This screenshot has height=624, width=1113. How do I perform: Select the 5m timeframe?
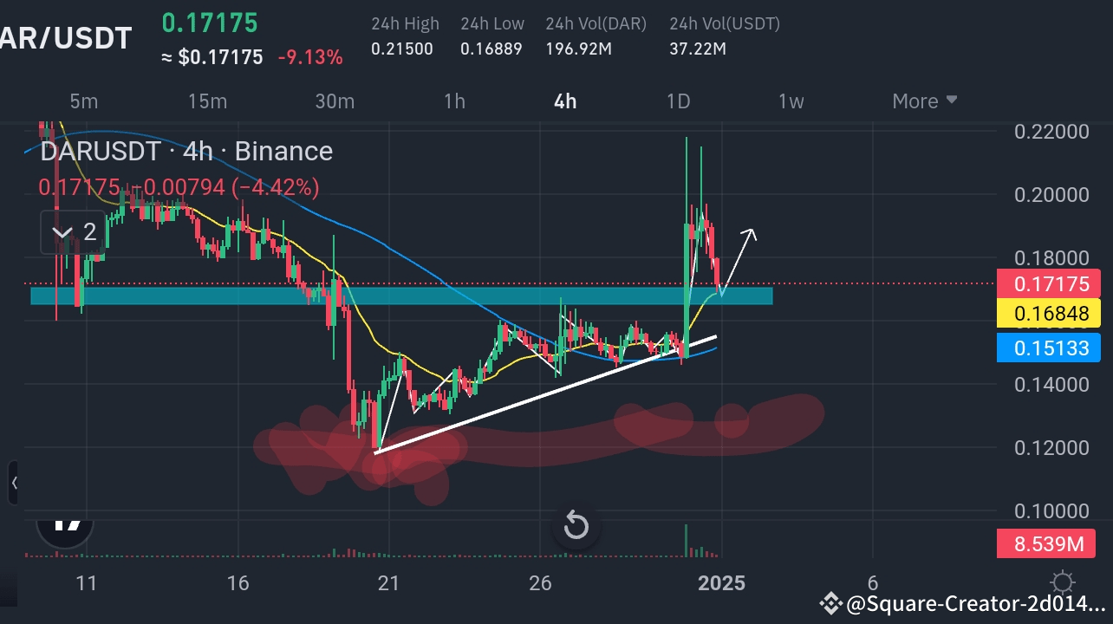[x=83, y=101]
